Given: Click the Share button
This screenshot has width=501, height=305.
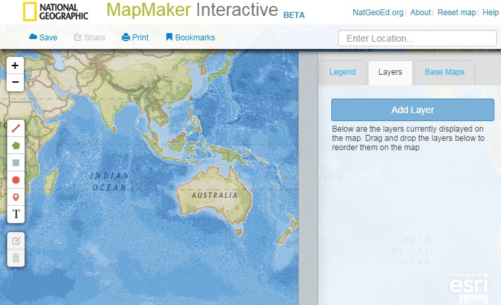Looking at the screenshot, I should click(x=89, y=37).
